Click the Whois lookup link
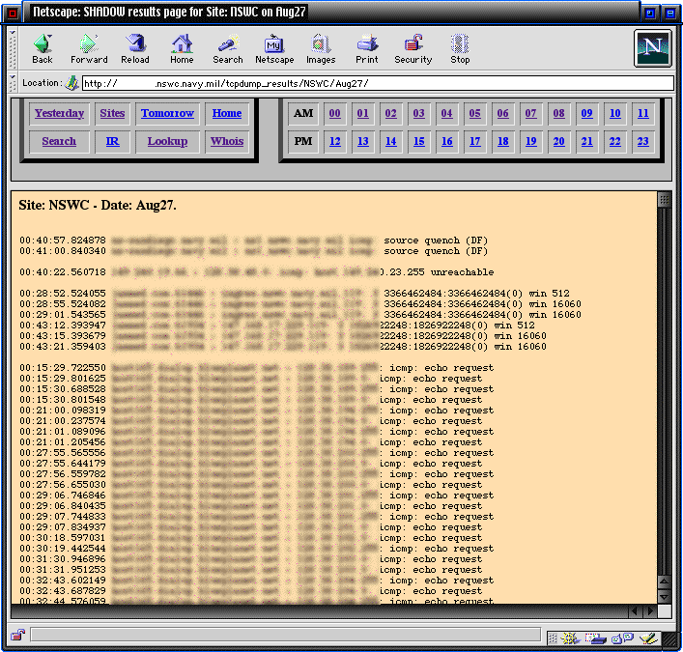This screenshot has width=683, height=652. coord(227,141)
